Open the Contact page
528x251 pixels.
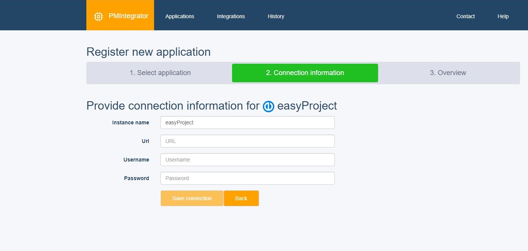[x=465, y=16]
